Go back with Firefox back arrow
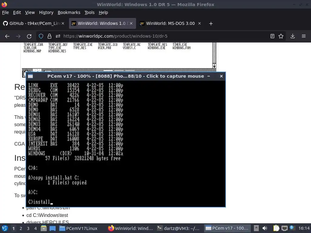 pyautogui.click(x=7, y=36)
